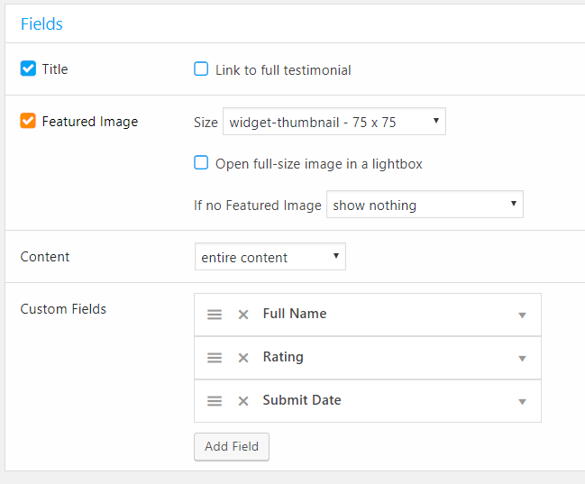Click the Add Field button

(232, 447)
